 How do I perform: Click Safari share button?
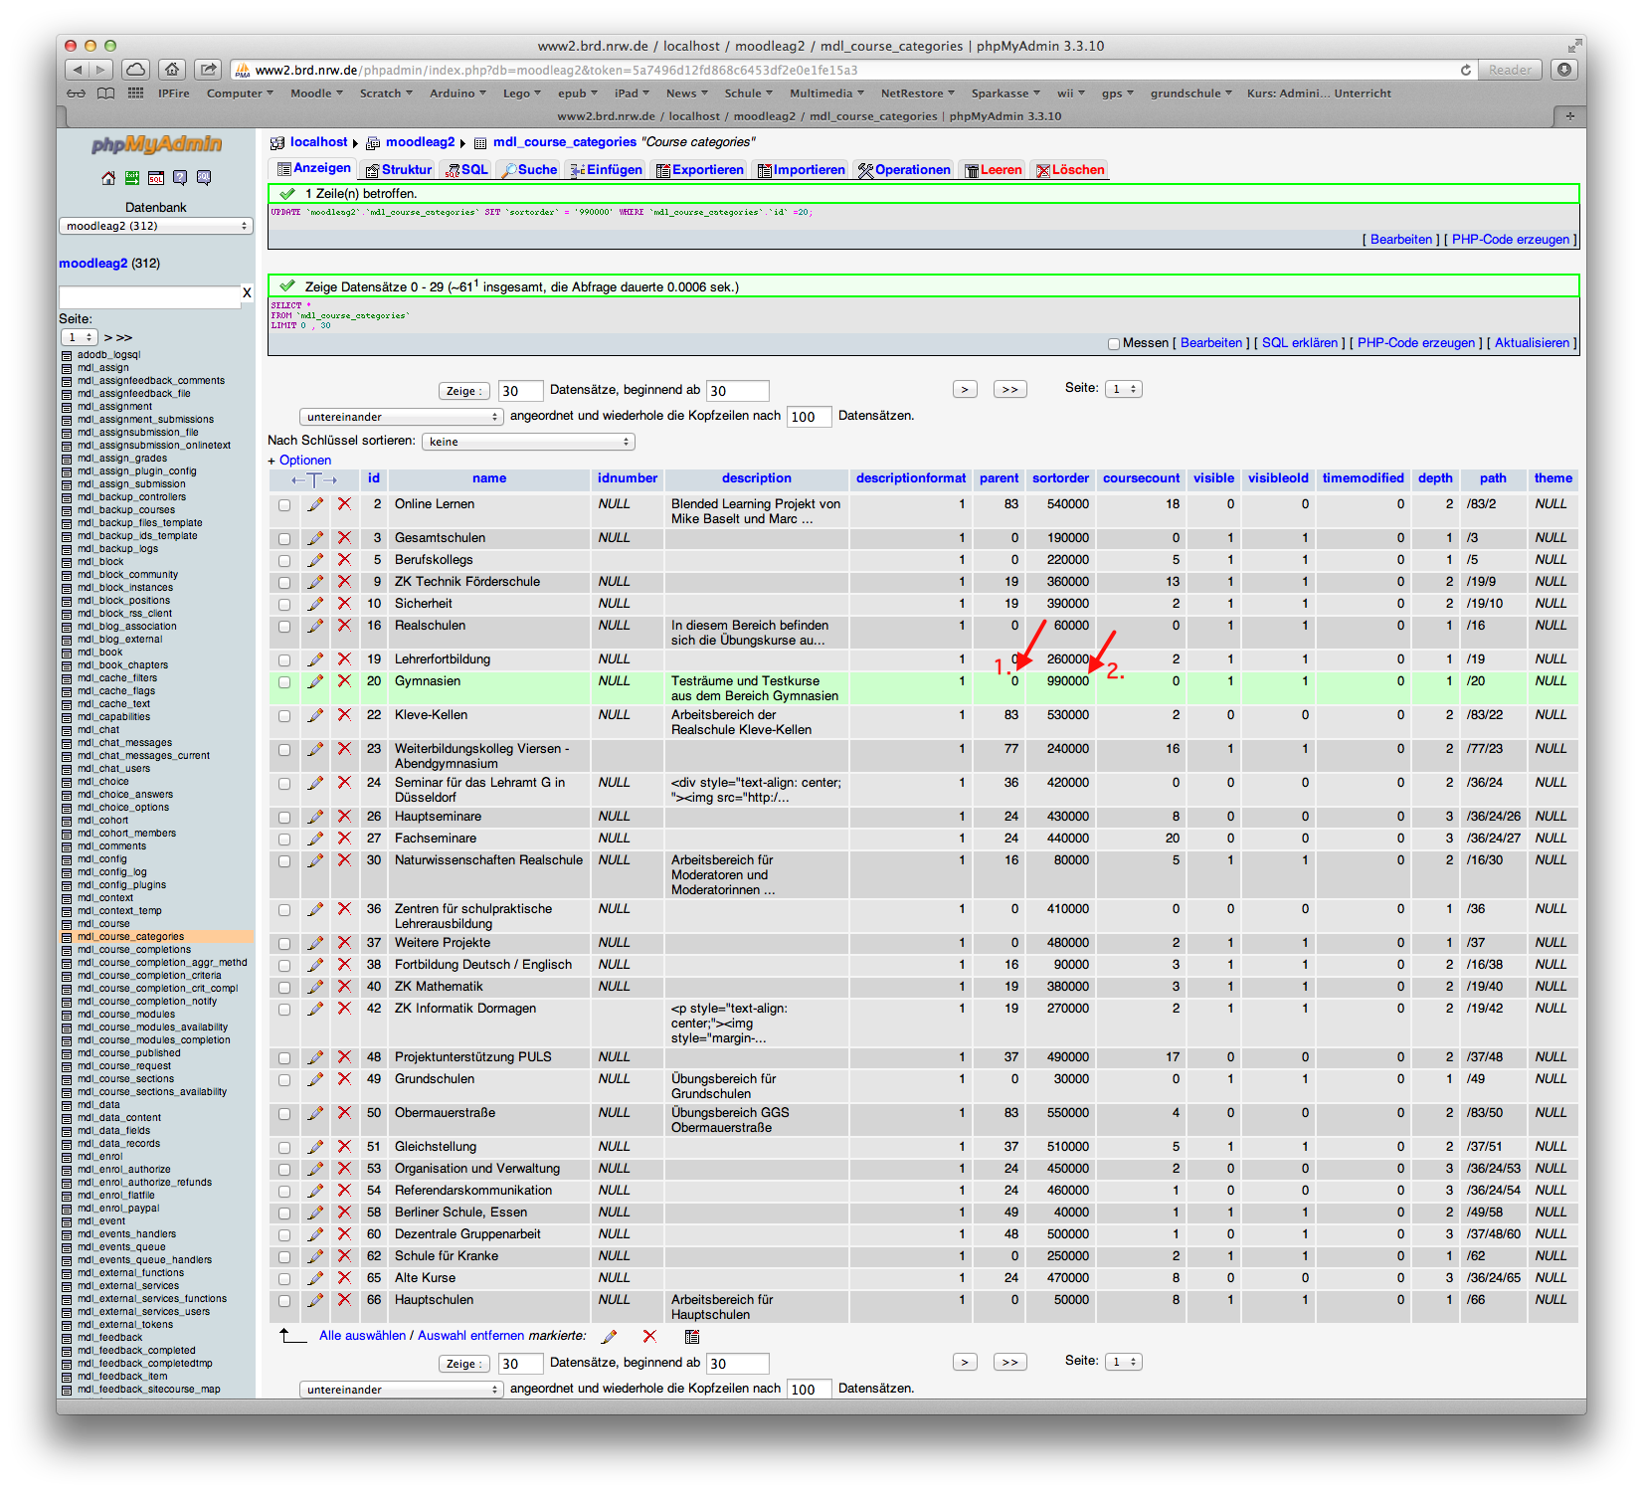tap(208, 70)
